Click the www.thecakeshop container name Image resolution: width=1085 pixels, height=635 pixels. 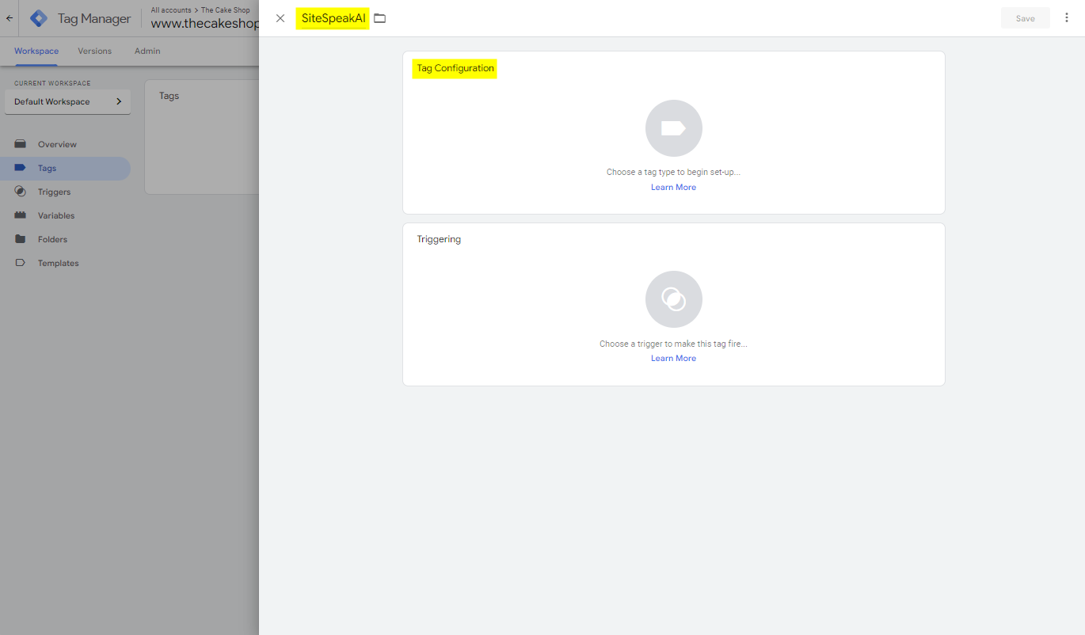[x=205, y=24]
